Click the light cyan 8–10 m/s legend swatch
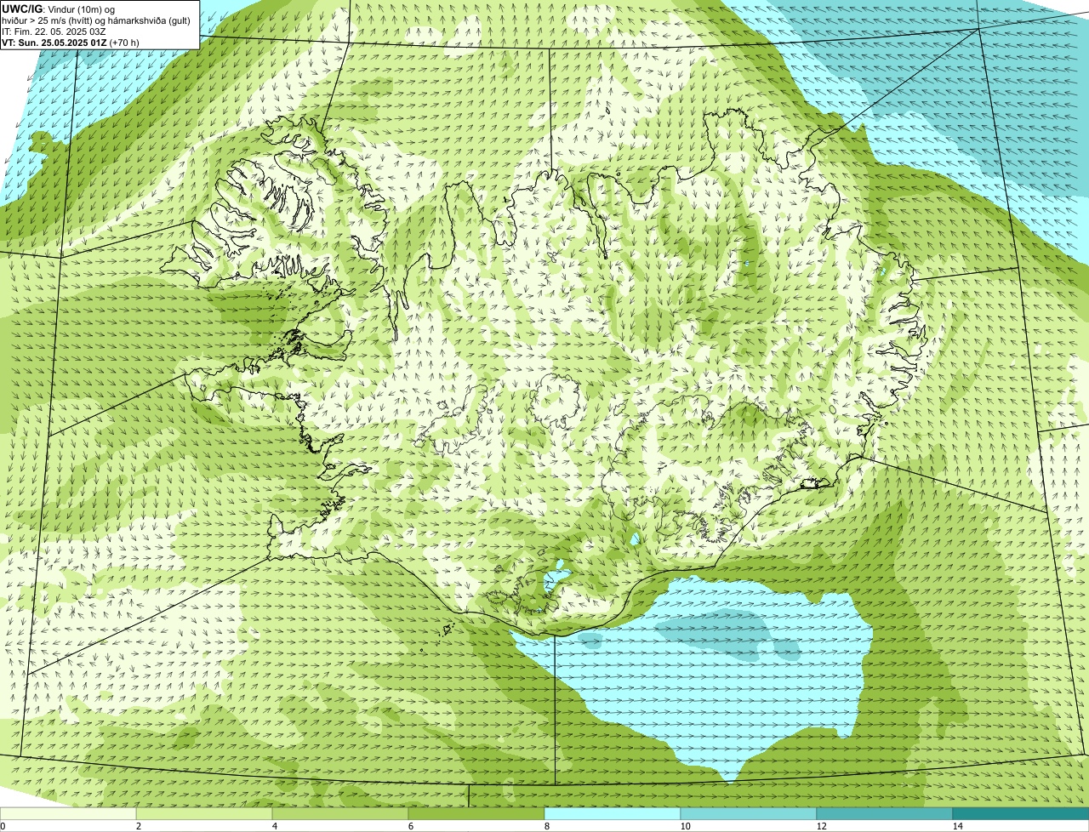Screen dimensions: 1089x832 coord(613,814)
